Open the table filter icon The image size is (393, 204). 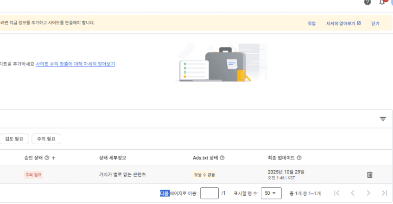[383, 119]
